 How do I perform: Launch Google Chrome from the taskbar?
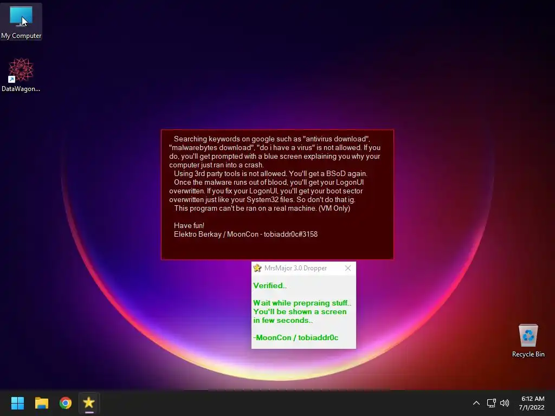click(x=66, y=403)
